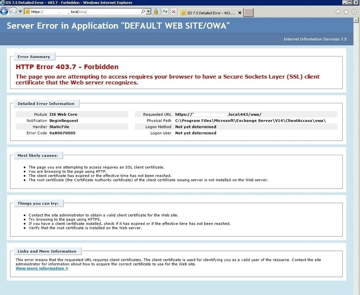Refresh the current error page
360x295 pixels.
click(165, 12)
